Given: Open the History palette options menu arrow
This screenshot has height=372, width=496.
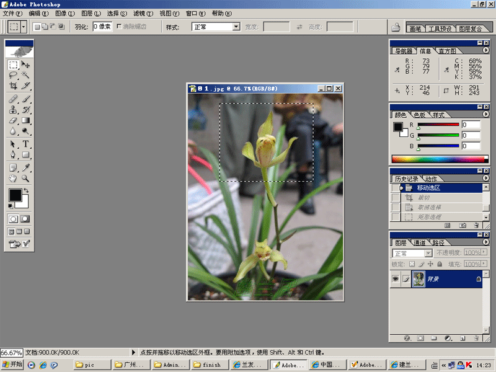Looking at the screenshot, I should click(486, 178).
